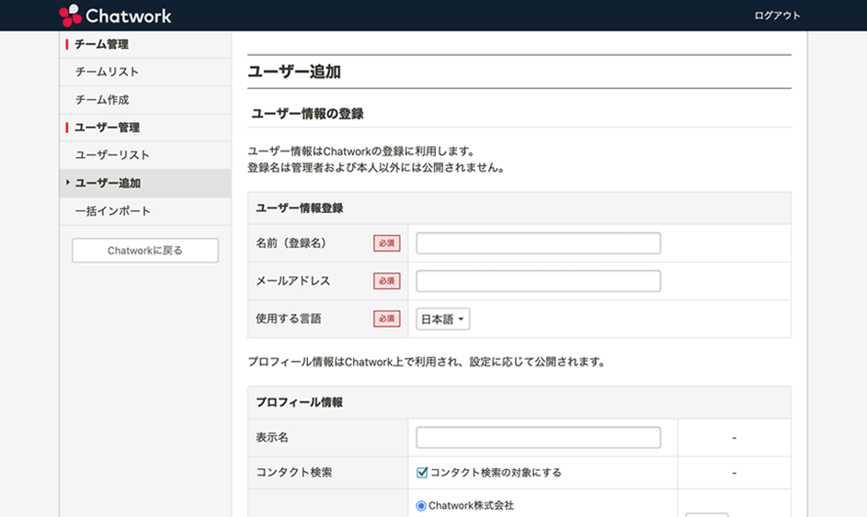This screenshot has width=867, height=517.
Task: Click the メールアドレス input field
Action: [538, 281]
